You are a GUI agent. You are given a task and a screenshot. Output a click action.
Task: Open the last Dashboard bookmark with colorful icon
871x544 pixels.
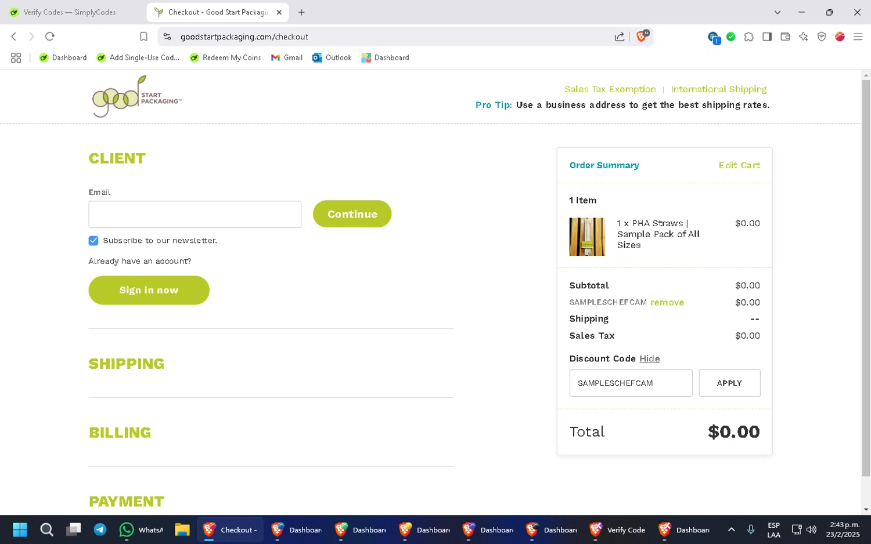[385, 57]
